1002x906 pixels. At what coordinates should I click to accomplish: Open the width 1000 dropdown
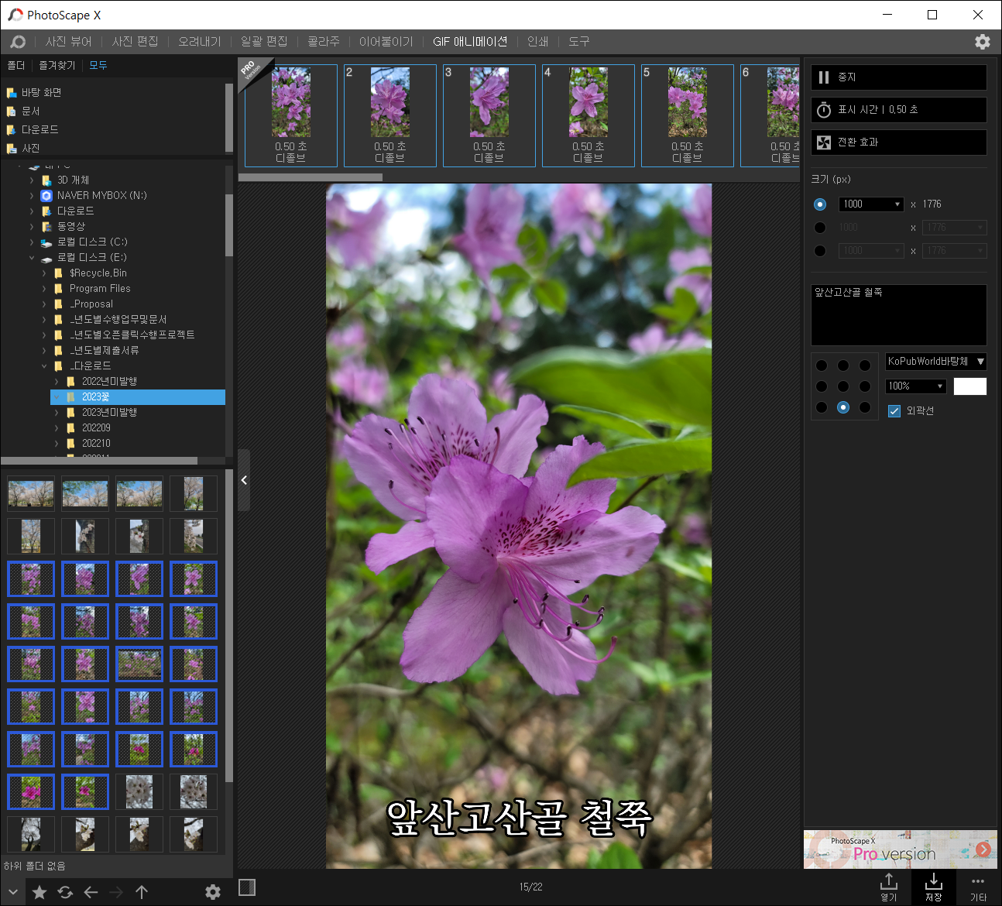click(871, 204)
